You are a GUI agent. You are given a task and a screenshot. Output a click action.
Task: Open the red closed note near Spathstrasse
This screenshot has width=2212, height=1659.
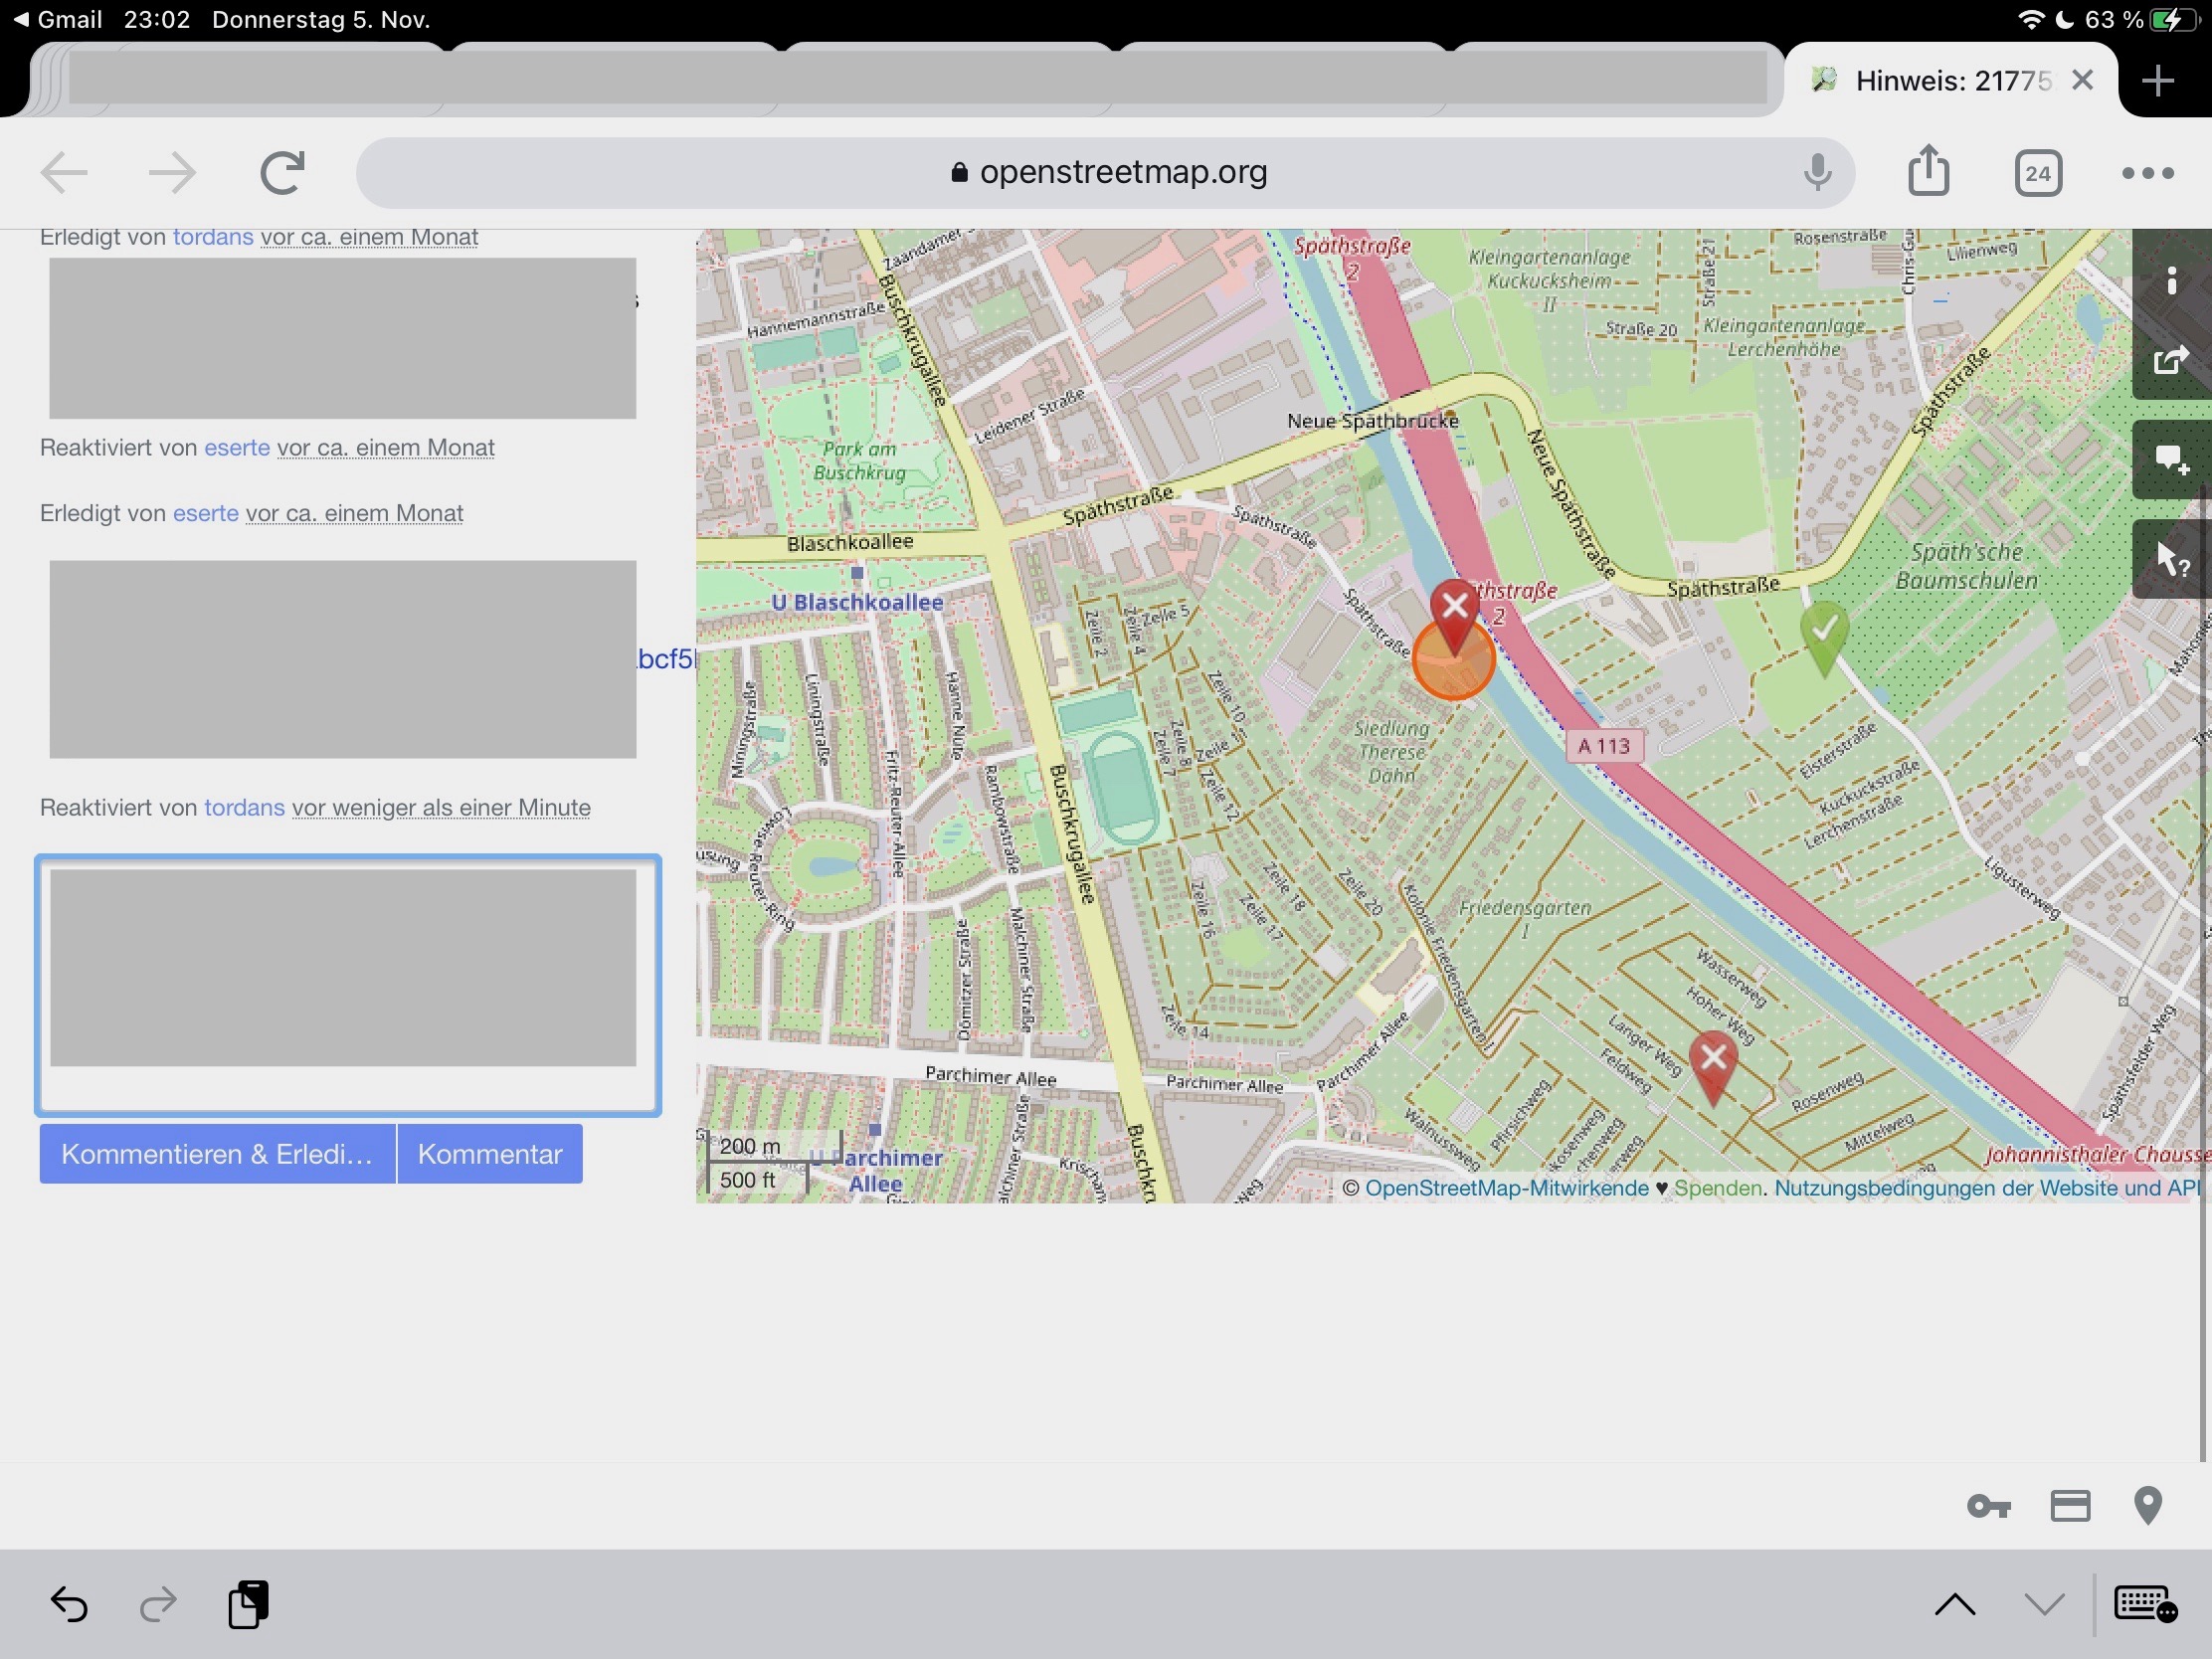(1455, 612)
